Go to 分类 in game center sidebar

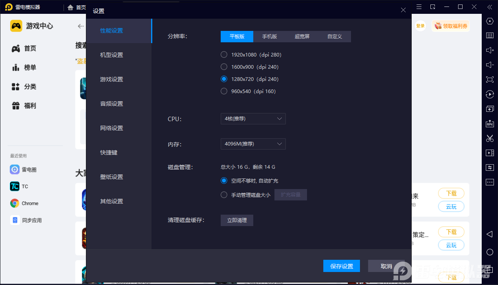(24, 87)
